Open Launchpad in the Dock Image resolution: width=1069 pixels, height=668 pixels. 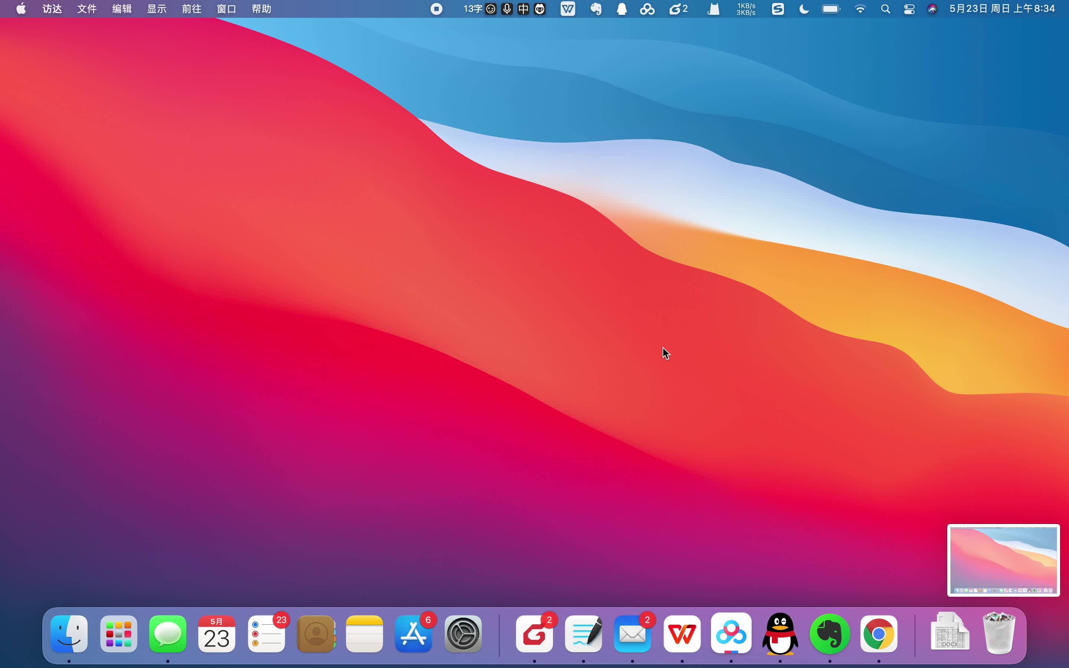(x=118, y=634)
